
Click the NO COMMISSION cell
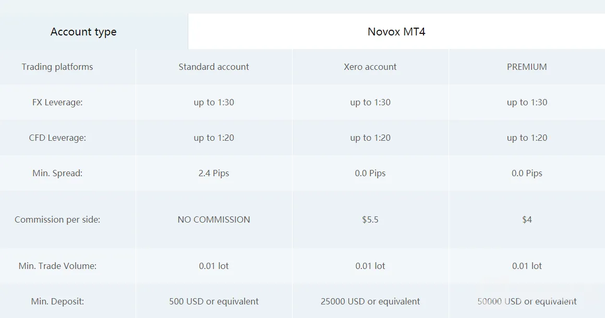(214, 219)
